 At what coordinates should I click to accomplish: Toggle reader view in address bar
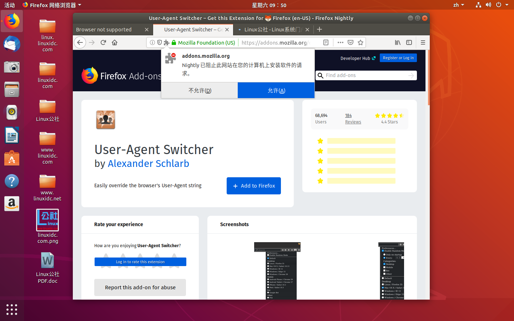click(x=326, y=42)
